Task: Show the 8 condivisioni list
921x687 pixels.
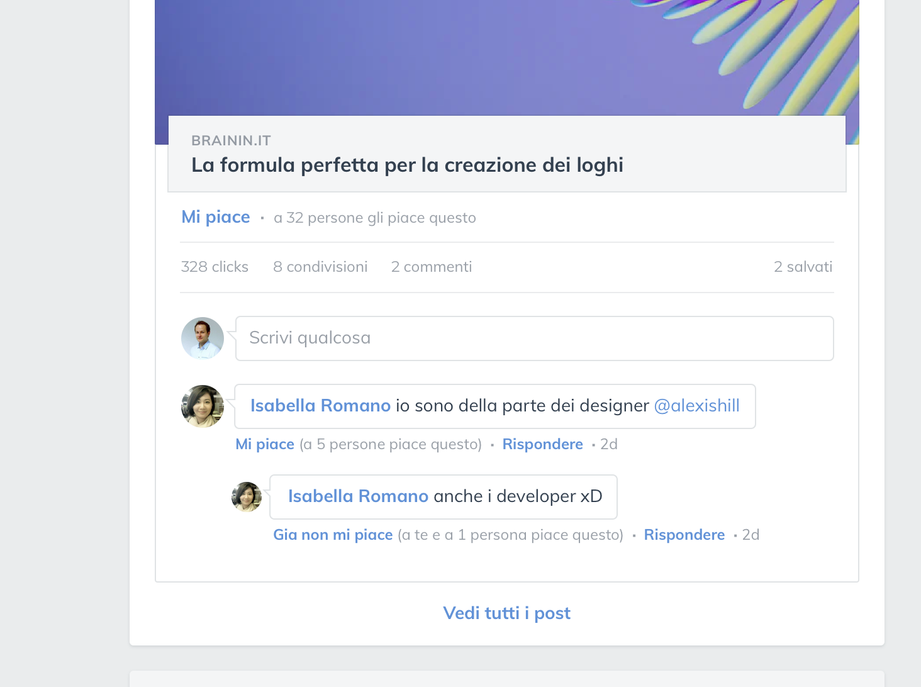Action: [x=320, y=267]
